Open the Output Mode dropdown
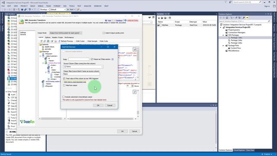 click(65, 33)
